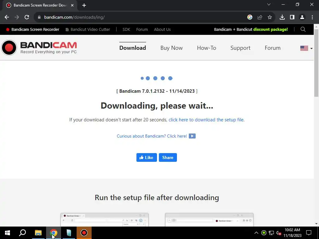This screenshot has height=239, width=319.
Task: Share this page via share icon
Action: pyautogui.click(x=260, y=17)
